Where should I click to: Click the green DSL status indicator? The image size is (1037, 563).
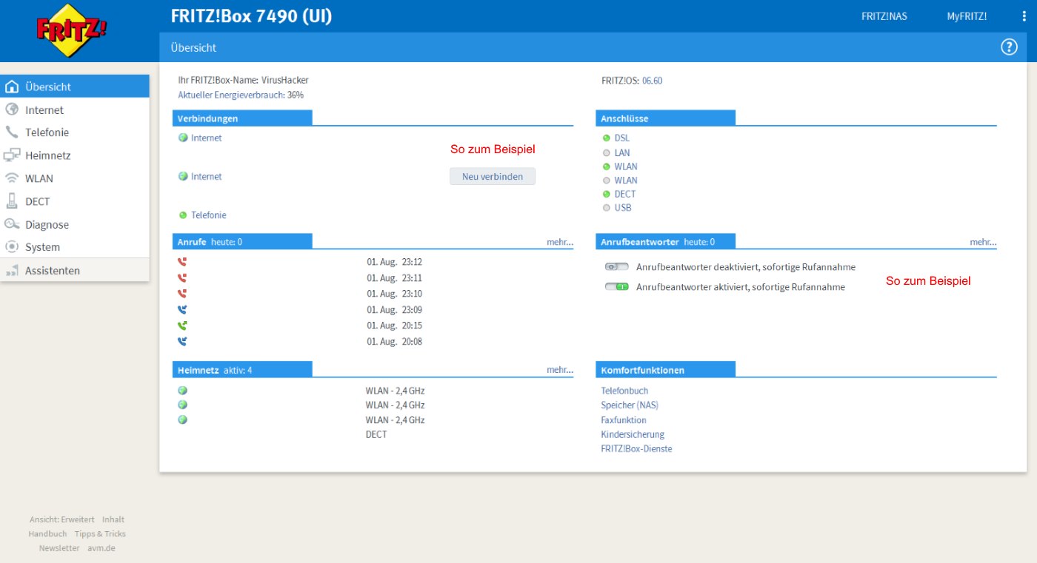(x=607, y=138)
